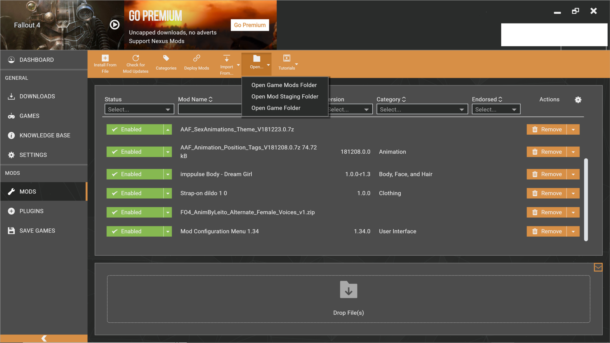Open Settings in sidebar
Screen dimensions: 610x343
[x=44, y=155]
